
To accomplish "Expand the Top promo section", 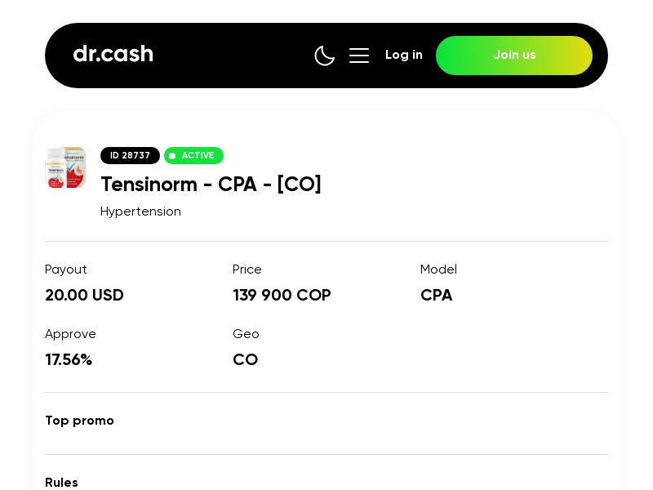I will point(79,421).
